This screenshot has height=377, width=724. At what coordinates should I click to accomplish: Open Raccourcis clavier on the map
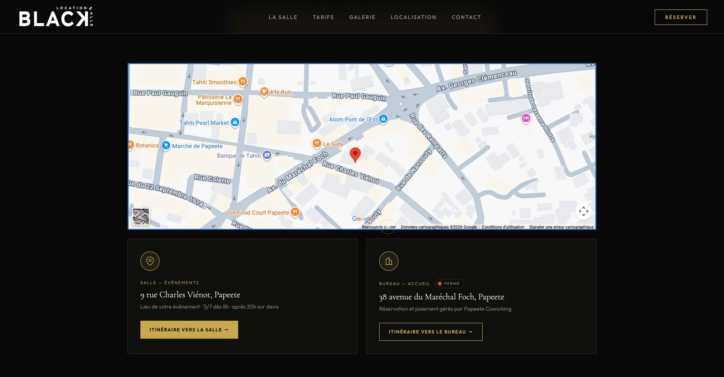(379, 227)
